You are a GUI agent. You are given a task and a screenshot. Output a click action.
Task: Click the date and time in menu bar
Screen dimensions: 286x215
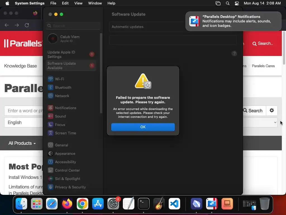[262, 3]
